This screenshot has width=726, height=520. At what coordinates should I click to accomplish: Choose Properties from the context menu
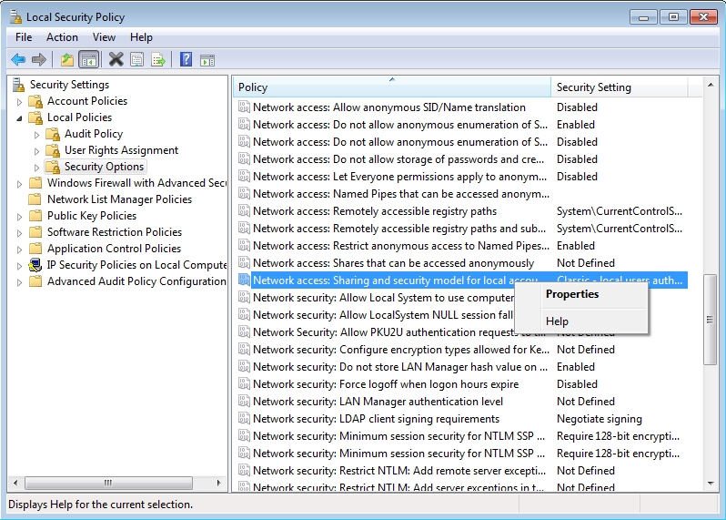point(571,294)
